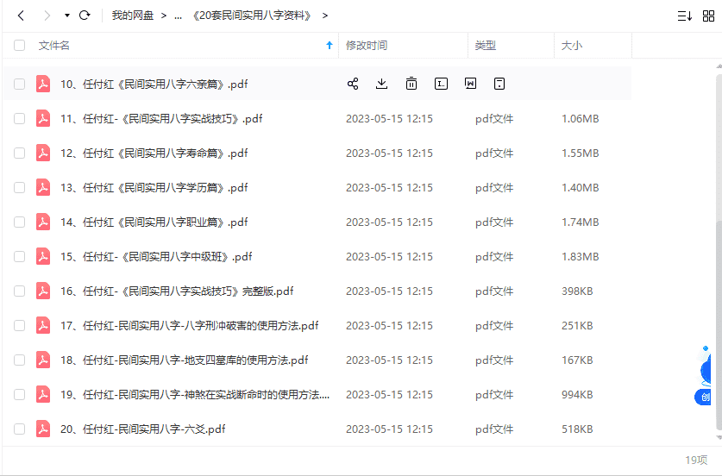Click the PDF icon of file 17

43,325
